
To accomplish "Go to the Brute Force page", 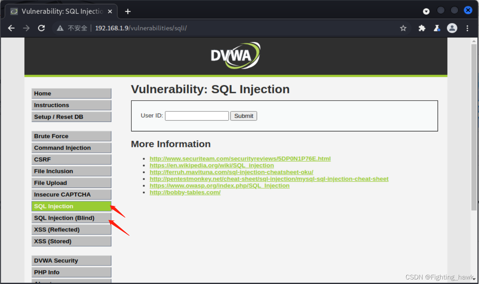I will click(x=71, y=136).
